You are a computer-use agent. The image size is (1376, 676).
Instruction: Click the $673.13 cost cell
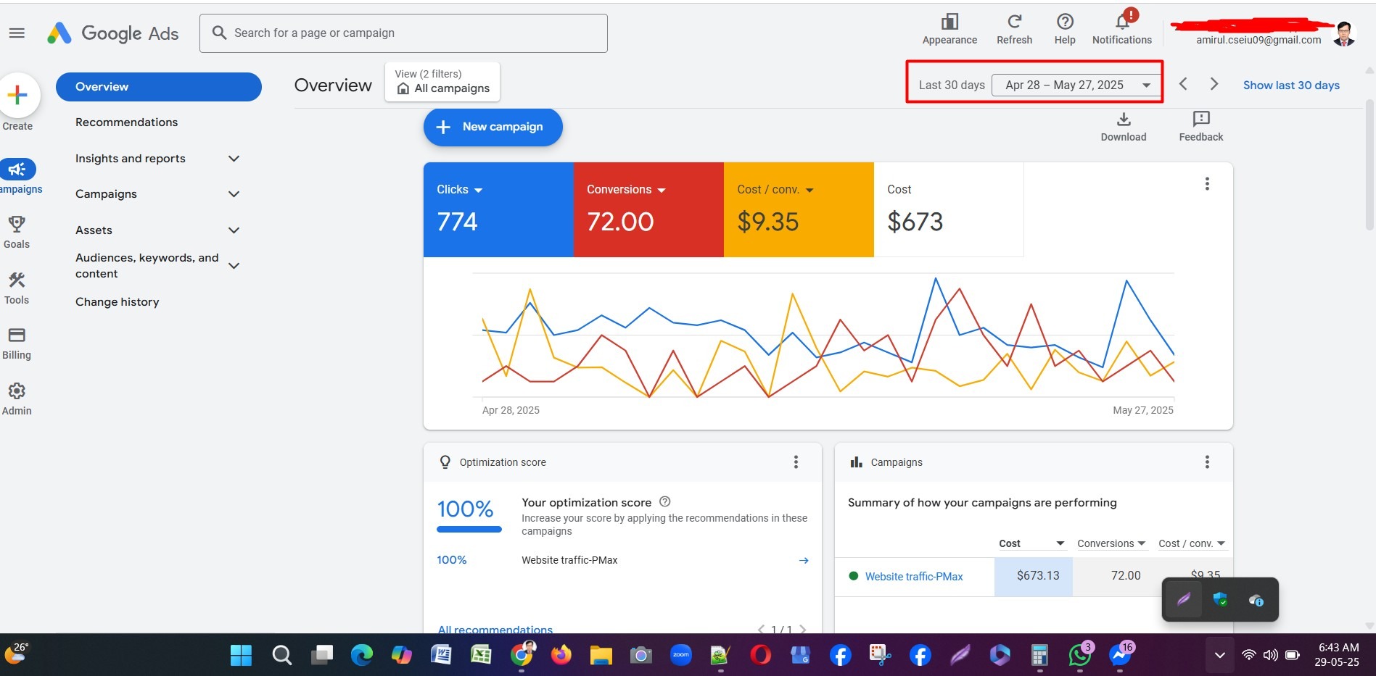tap(1034, 576)
